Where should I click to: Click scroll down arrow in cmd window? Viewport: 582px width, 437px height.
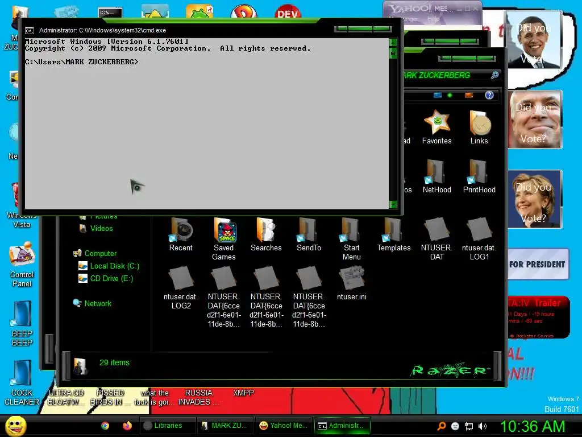(x=393, y=204)
